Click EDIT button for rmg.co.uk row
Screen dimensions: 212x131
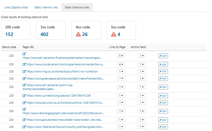click(x=163, y=71)
